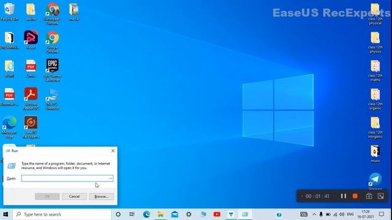The width and height of the screenshot is (392, 220).
Task: Switch to the Run taskbar button
Action: click(x=245, y=215)
